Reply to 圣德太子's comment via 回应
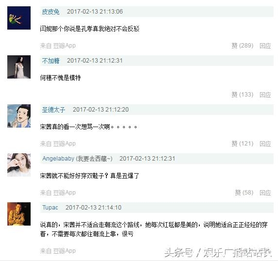The width and height of the screenshot is (278, 261). coord(265,144)
